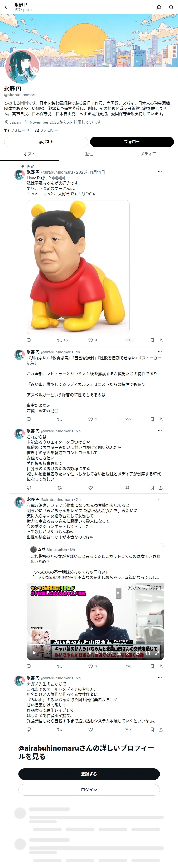Like the pinned post with 4 likes

click(x=93, y=340)
